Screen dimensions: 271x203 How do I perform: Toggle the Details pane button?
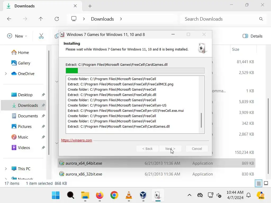[x=252, y=36]
